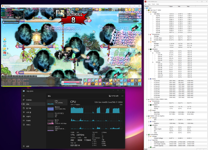The height and width of the screenshot is (150, 208).
Task: Select the Wi-Fi performance entry
Action: (57, 122)
